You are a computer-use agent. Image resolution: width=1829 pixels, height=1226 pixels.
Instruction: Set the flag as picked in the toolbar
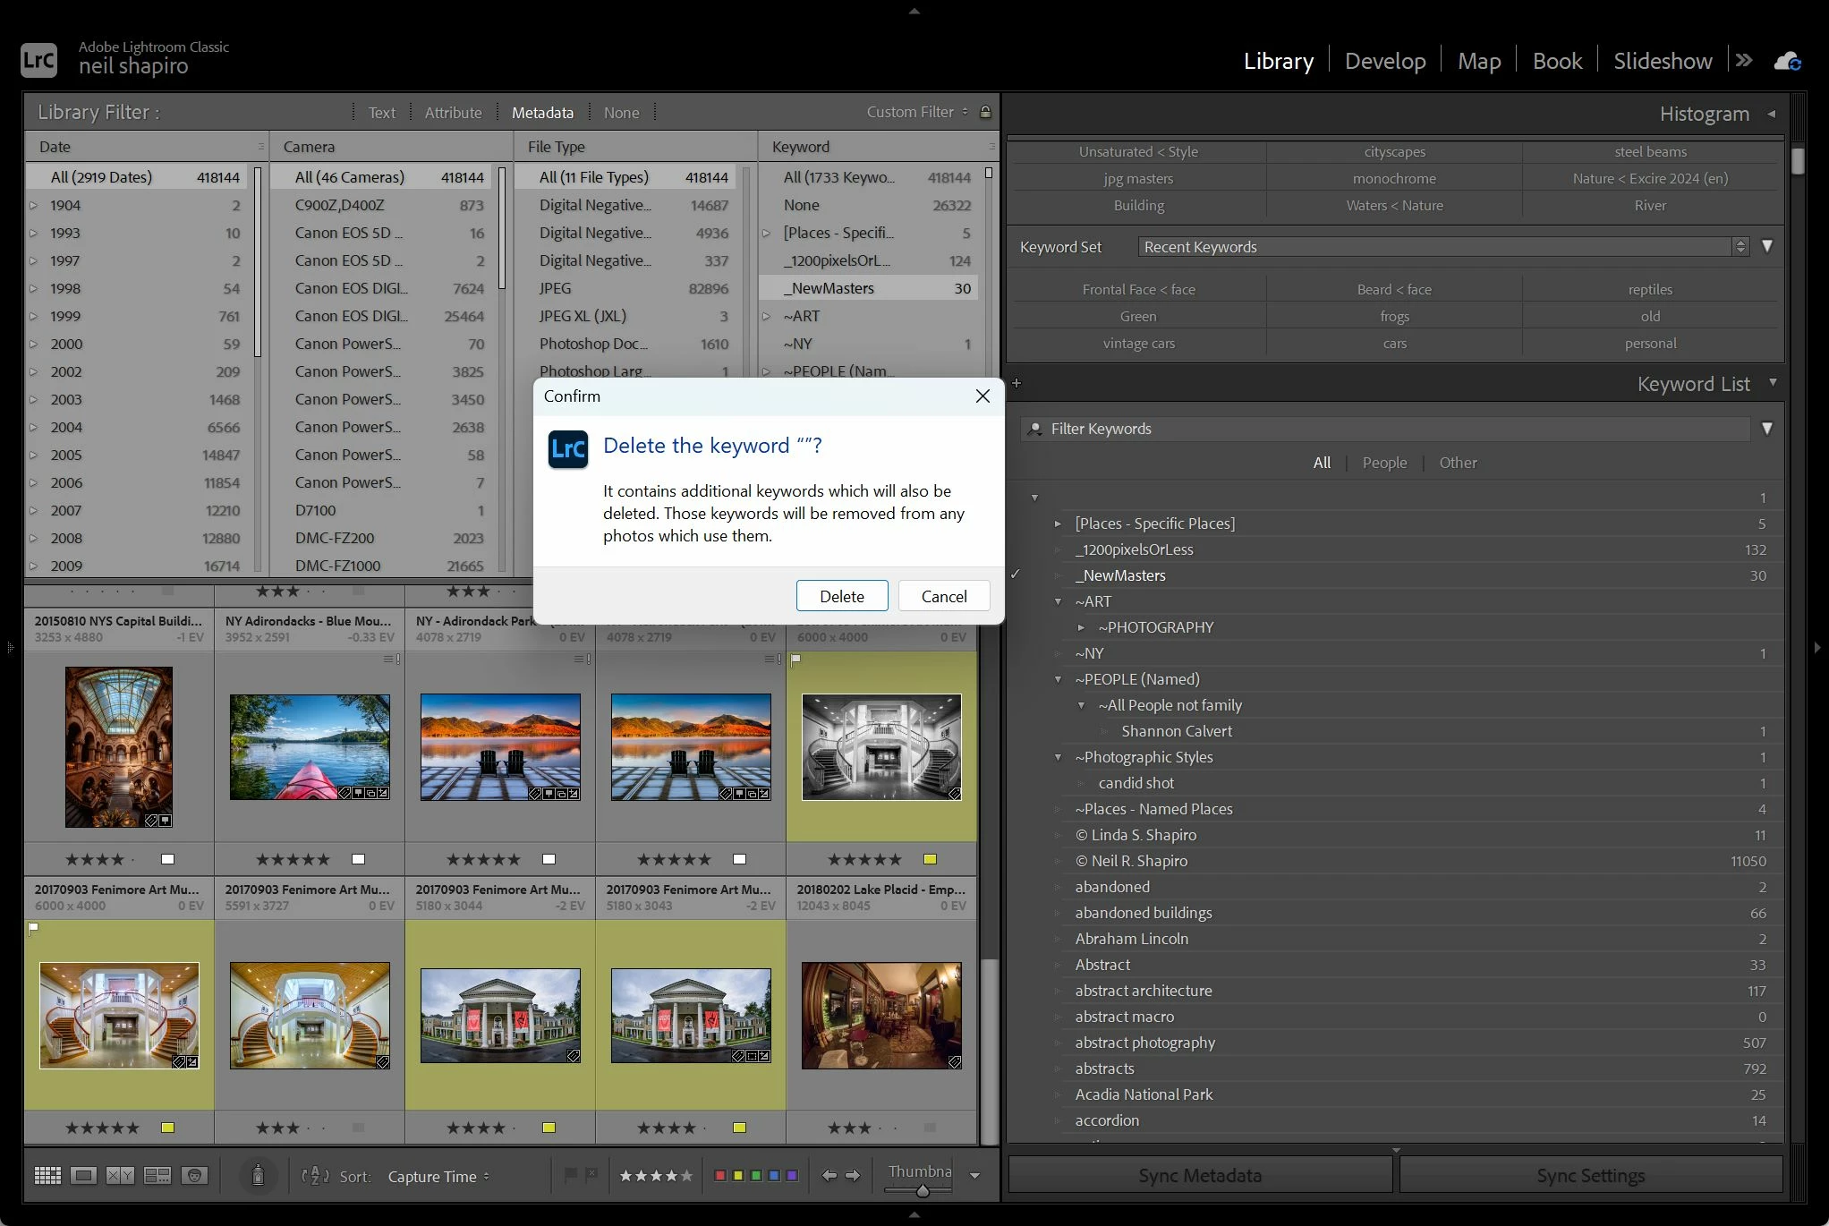click(570, 1175)
